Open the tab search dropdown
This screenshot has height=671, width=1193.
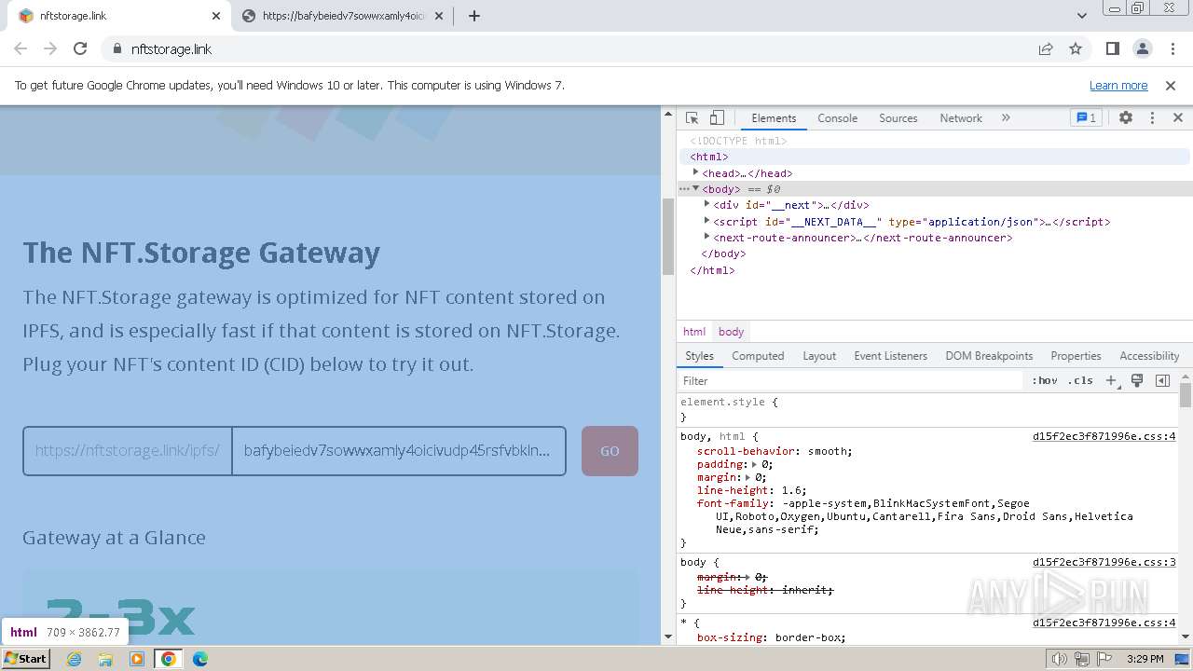tap(1081, 16)
